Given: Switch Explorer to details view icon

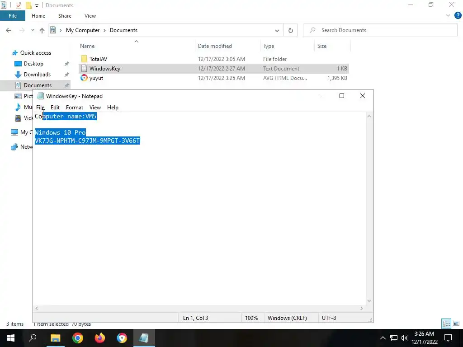Looking at the screenshot, I should (x=446, y=324).
